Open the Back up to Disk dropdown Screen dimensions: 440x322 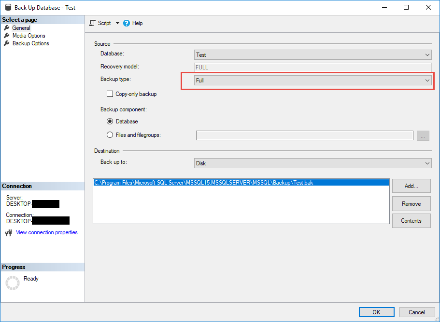(312, 163)
